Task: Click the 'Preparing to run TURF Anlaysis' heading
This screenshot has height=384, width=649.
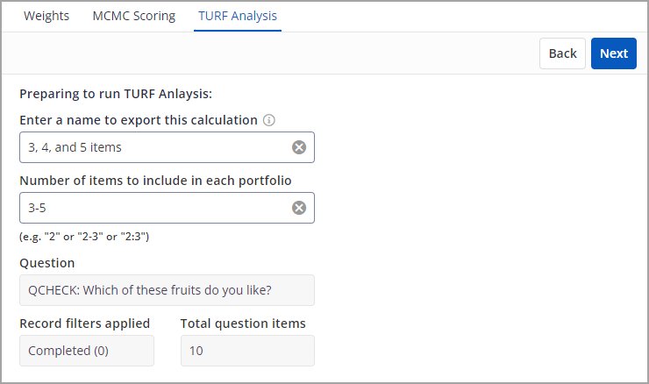Action: 116,94
